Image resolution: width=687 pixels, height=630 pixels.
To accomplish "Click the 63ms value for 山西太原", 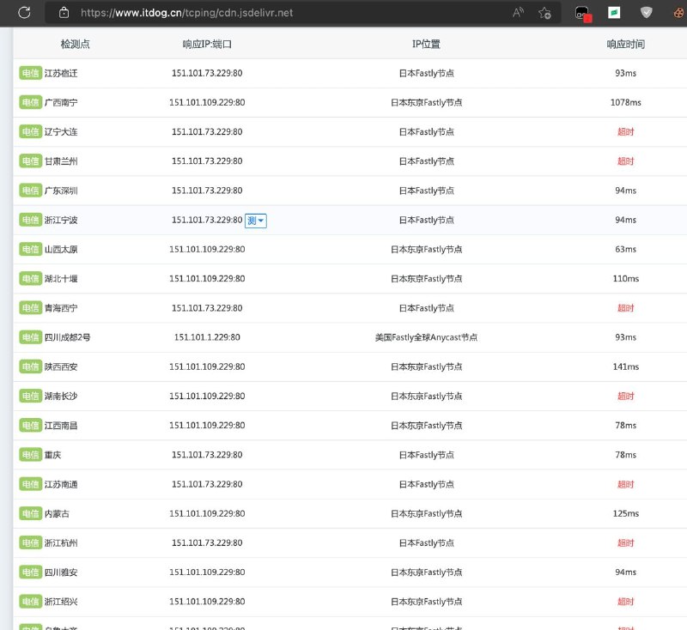I will (625, 249).
